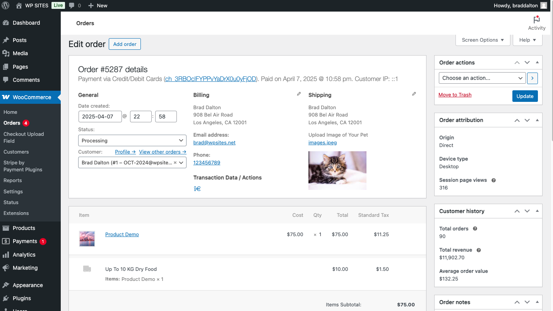Click the Activity flag icon
553x311 pixels.
[x=536, y=20]
